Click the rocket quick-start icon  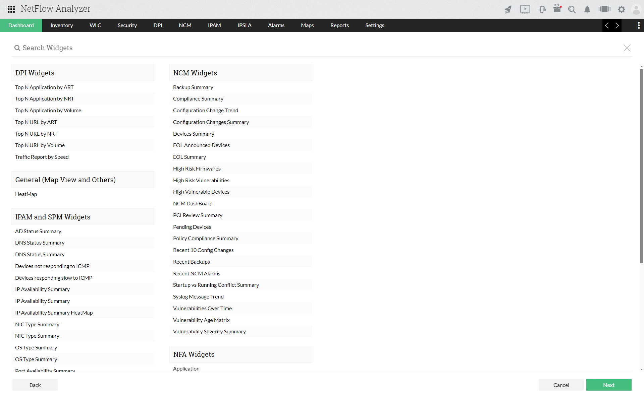508,9
